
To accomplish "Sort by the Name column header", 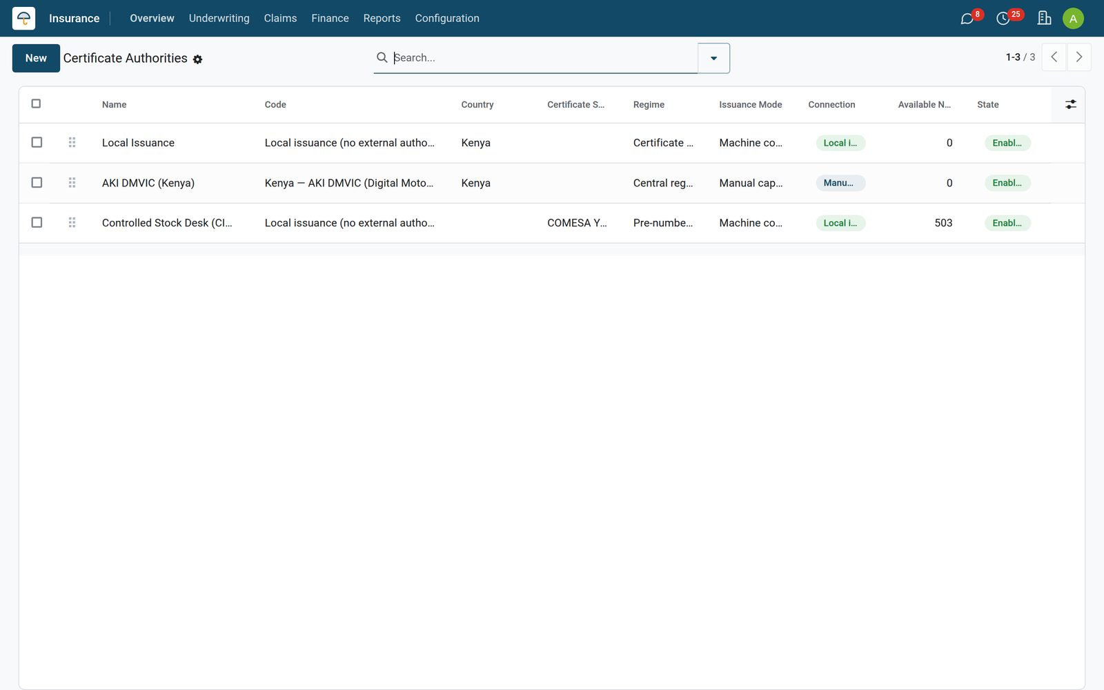I will point(115,105).
